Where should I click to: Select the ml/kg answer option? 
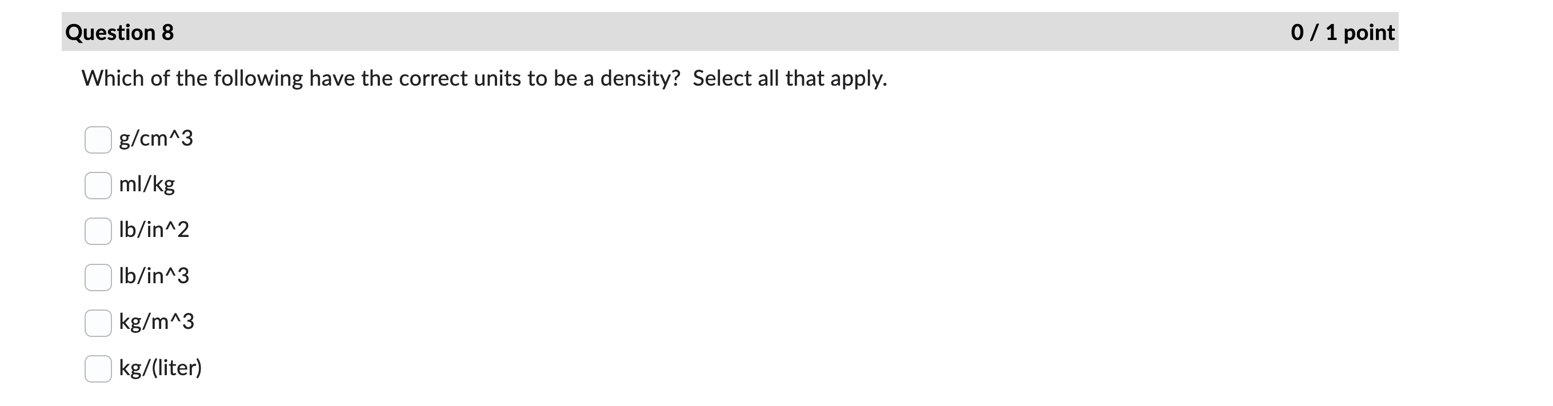tap(98, 185)
